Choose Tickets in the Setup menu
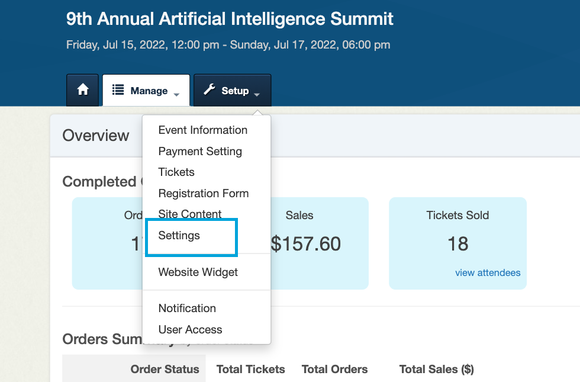The width and height of the screenshot is (580, 382). 176,172
